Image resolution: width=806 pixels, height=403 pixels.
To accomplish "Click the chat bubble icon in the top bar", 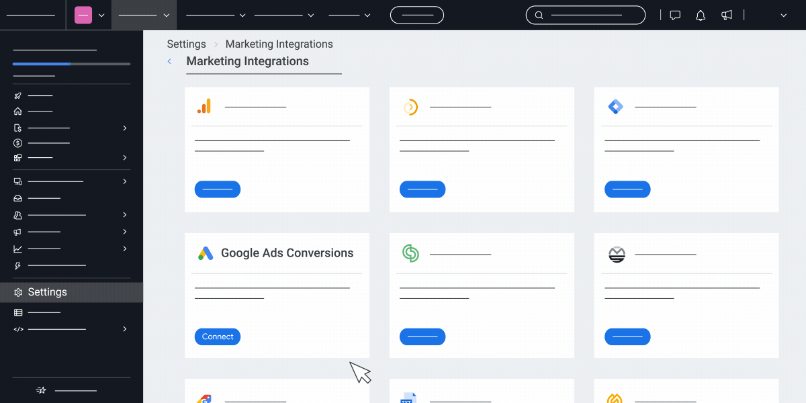I will [x=674, y=14].
